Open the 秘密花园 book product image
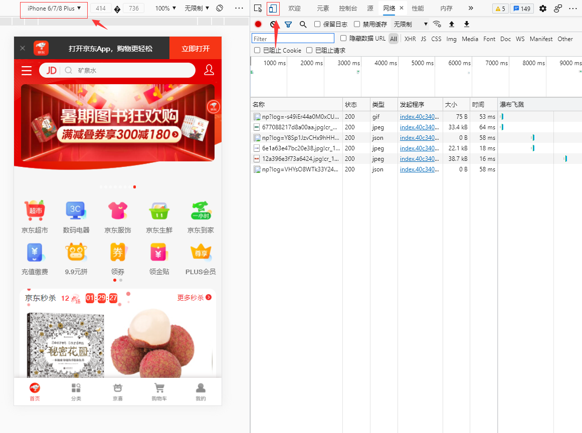Viewport: 582px width, 433px height. 66,345
